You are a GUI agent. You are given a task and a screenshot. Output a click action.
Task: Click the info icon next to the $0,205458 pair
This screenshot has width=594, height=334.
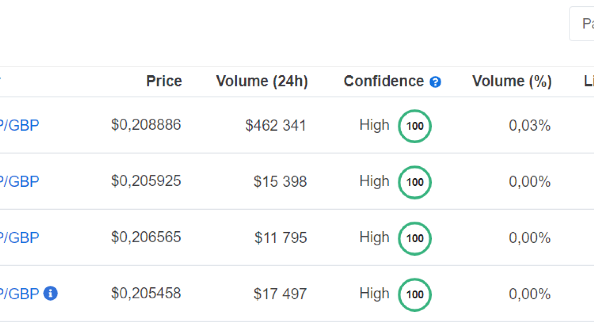(x=50, y=293)
